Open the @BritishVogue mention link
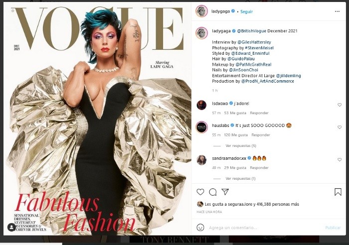 [251, 31]
